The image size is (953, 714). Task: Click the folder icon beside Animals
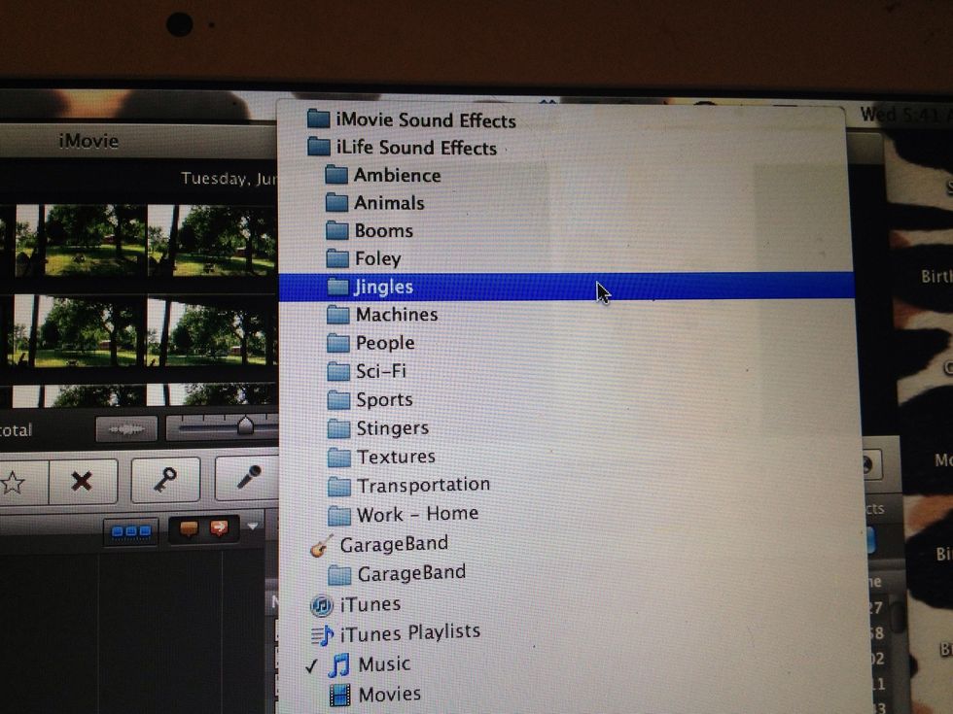(336, 202)
